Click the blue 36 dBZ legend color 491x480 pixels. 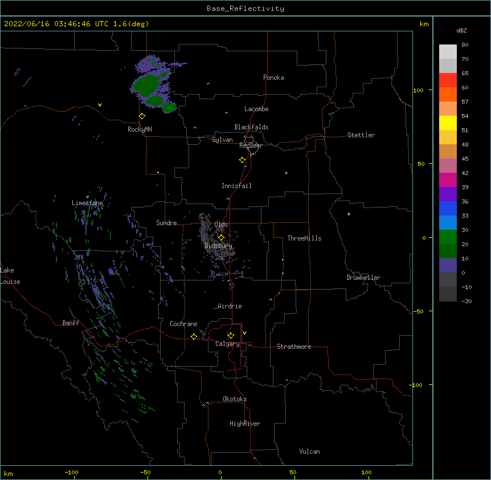coord(448,208)
